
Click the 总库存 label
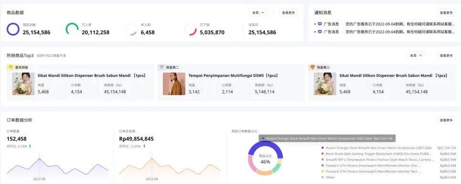click(253, 25)
